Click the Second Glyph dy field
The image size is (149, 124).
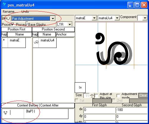point(132,117)
